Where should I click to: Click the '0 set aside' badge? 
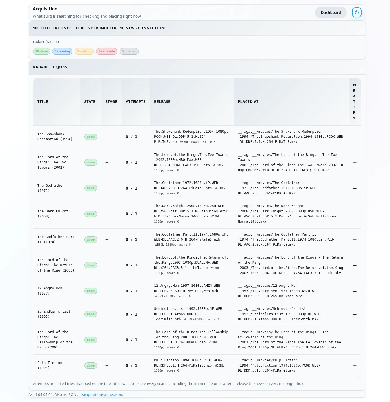[x=107, y=51]
